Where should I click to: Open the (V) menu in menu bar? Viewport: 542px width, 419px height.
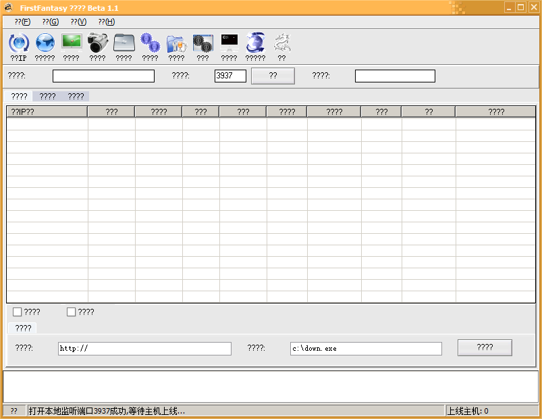click(x=78, y=22)
